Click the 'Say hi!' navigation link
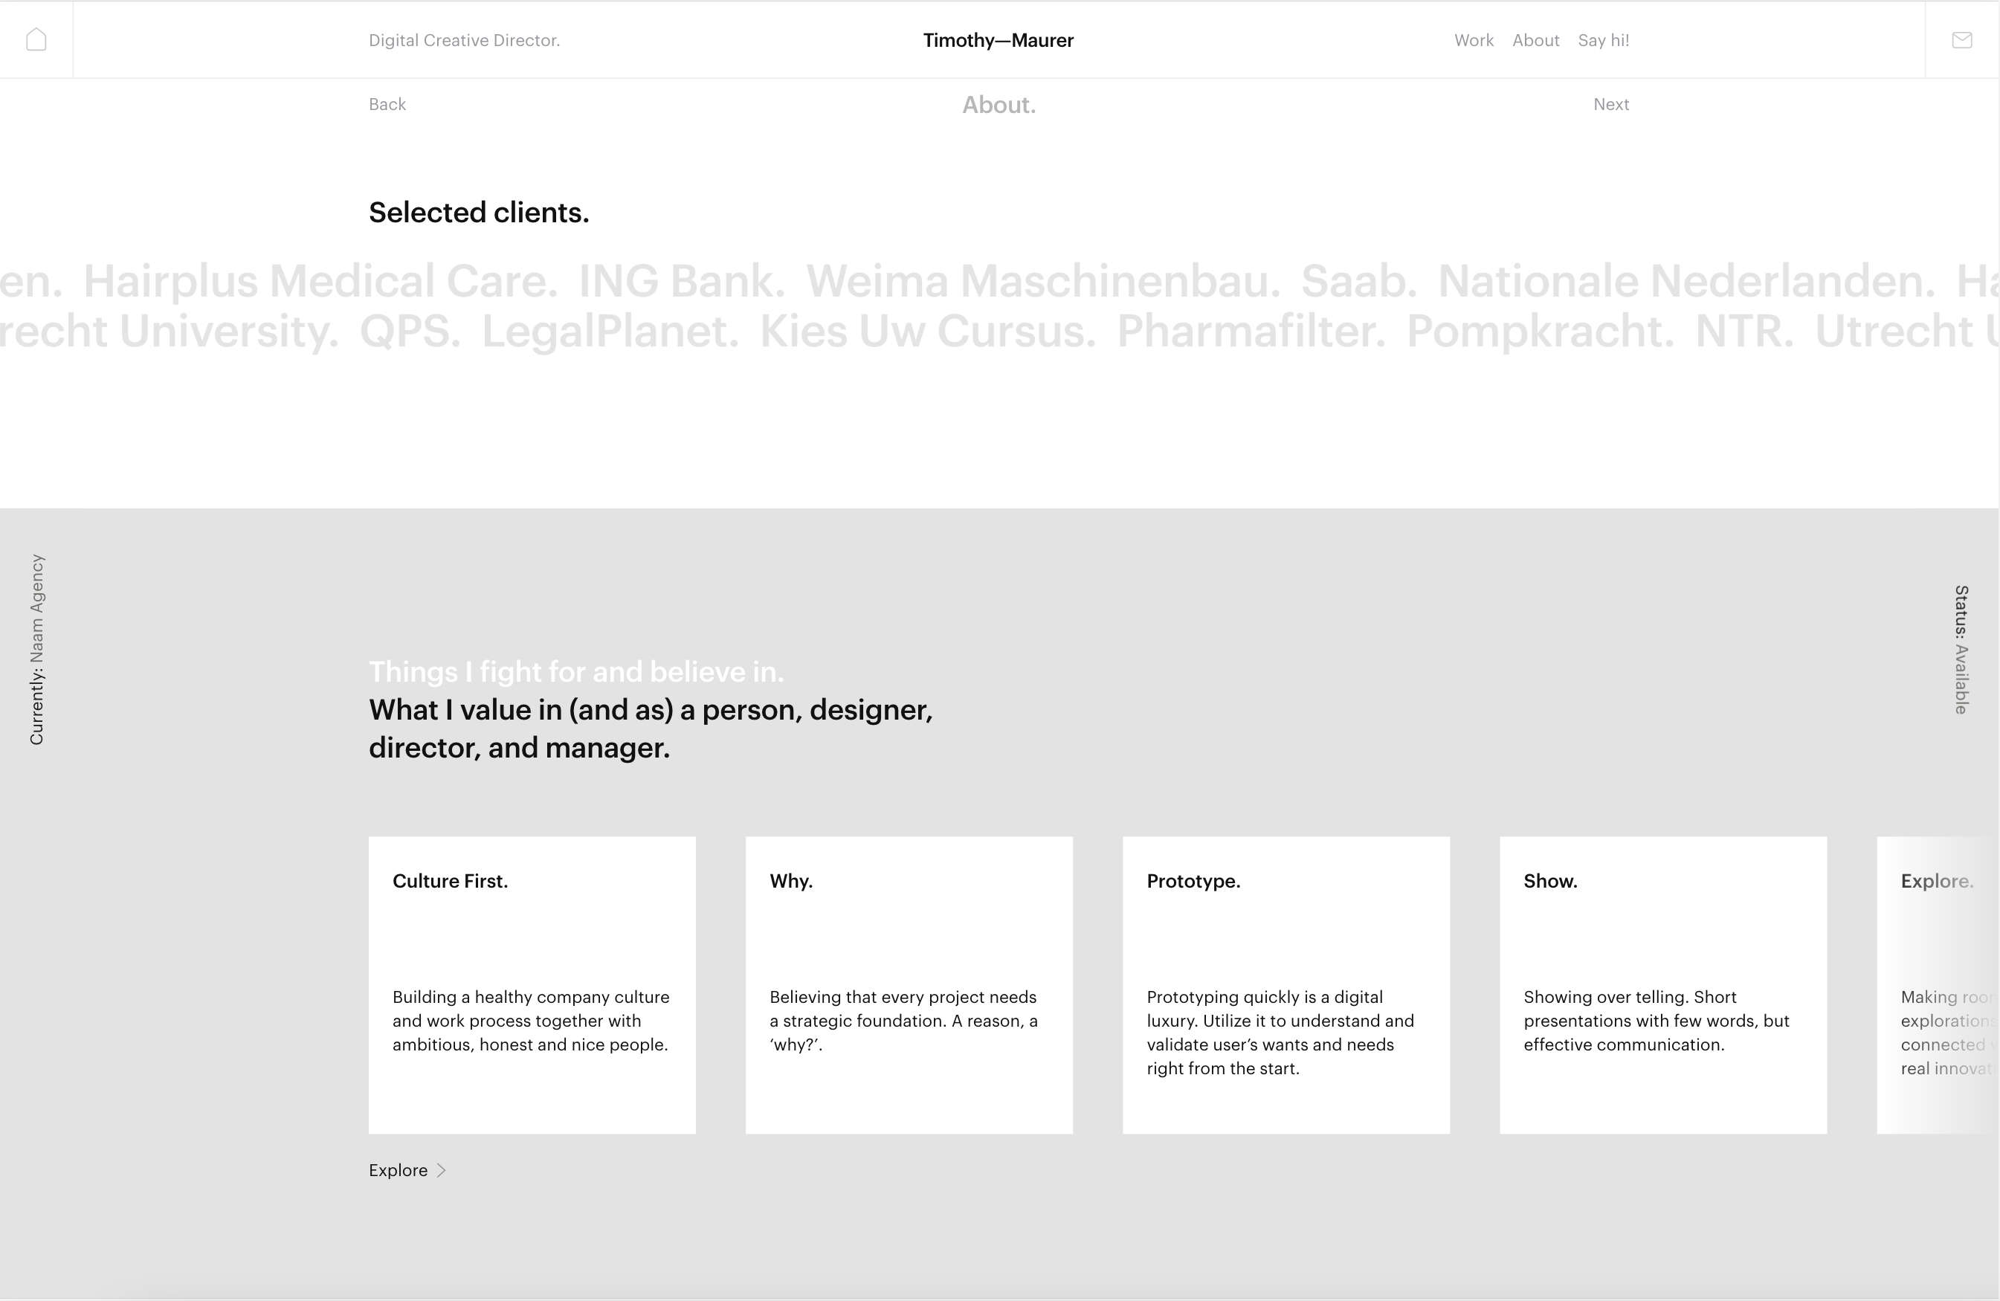This screenshot has height=1301, width=2000. click(x=1604, y=39)
